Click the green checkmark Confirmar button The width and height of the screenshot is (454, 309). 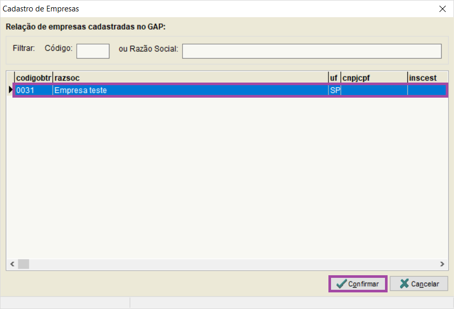pos(358,284)
